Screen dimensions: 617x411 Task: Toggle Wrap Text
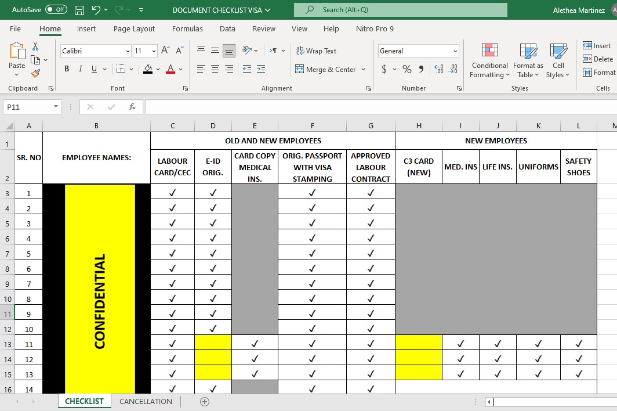317,51
